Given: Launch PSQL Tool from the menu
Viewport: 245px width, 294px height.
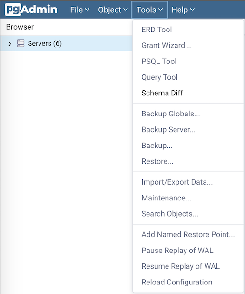Looking at the screenshot, I should [x=188, y=61].
